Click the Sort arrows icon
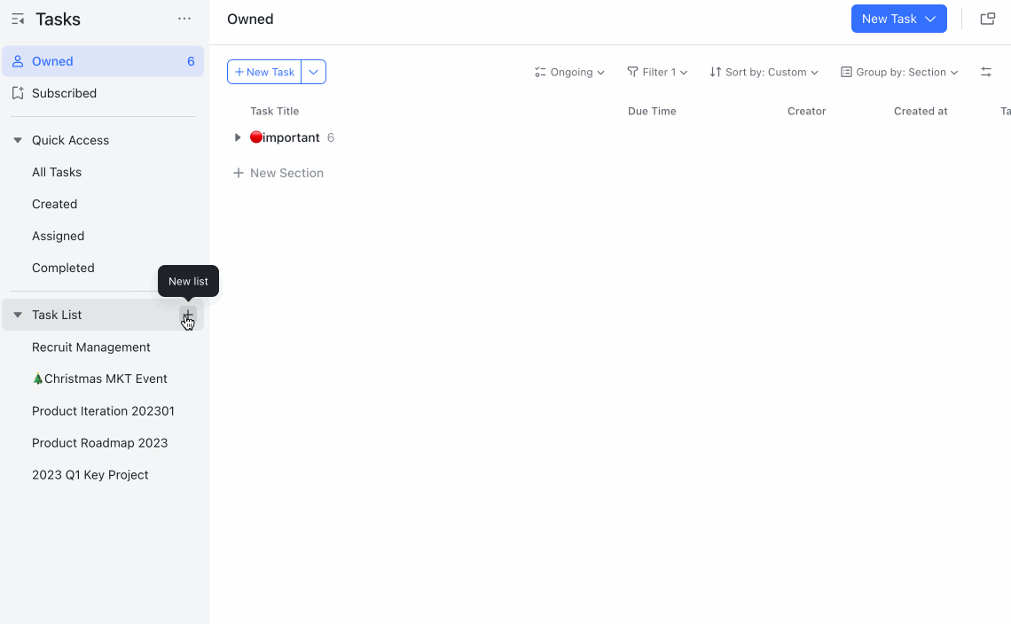Viewport: 1011px width, 624px height. pos(717,72)
